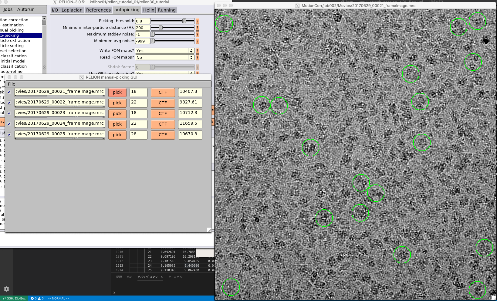Click defocus value 11659.5
Viewport: 497px width, 301px height.
pos(190,124)
